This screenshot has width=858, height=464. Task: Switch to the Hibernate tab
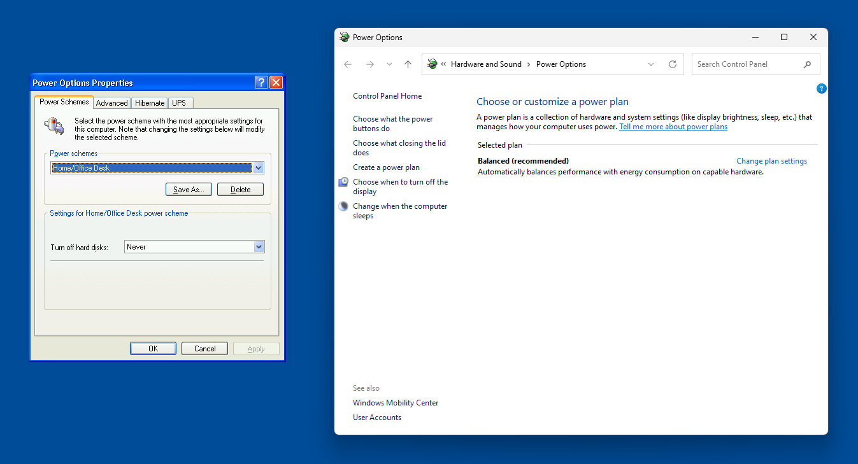coord(150,103)
